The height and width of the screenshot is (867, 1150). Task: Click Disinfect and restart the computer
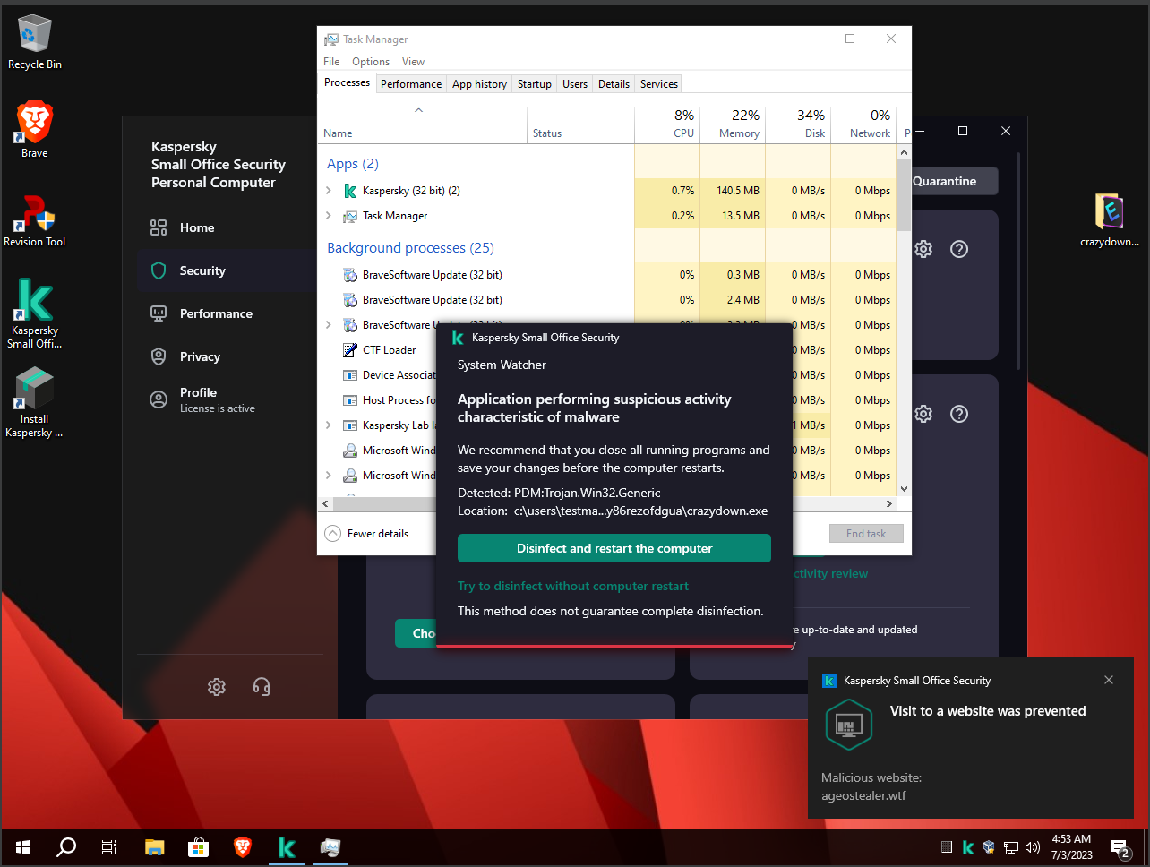(x=614, y=548)
